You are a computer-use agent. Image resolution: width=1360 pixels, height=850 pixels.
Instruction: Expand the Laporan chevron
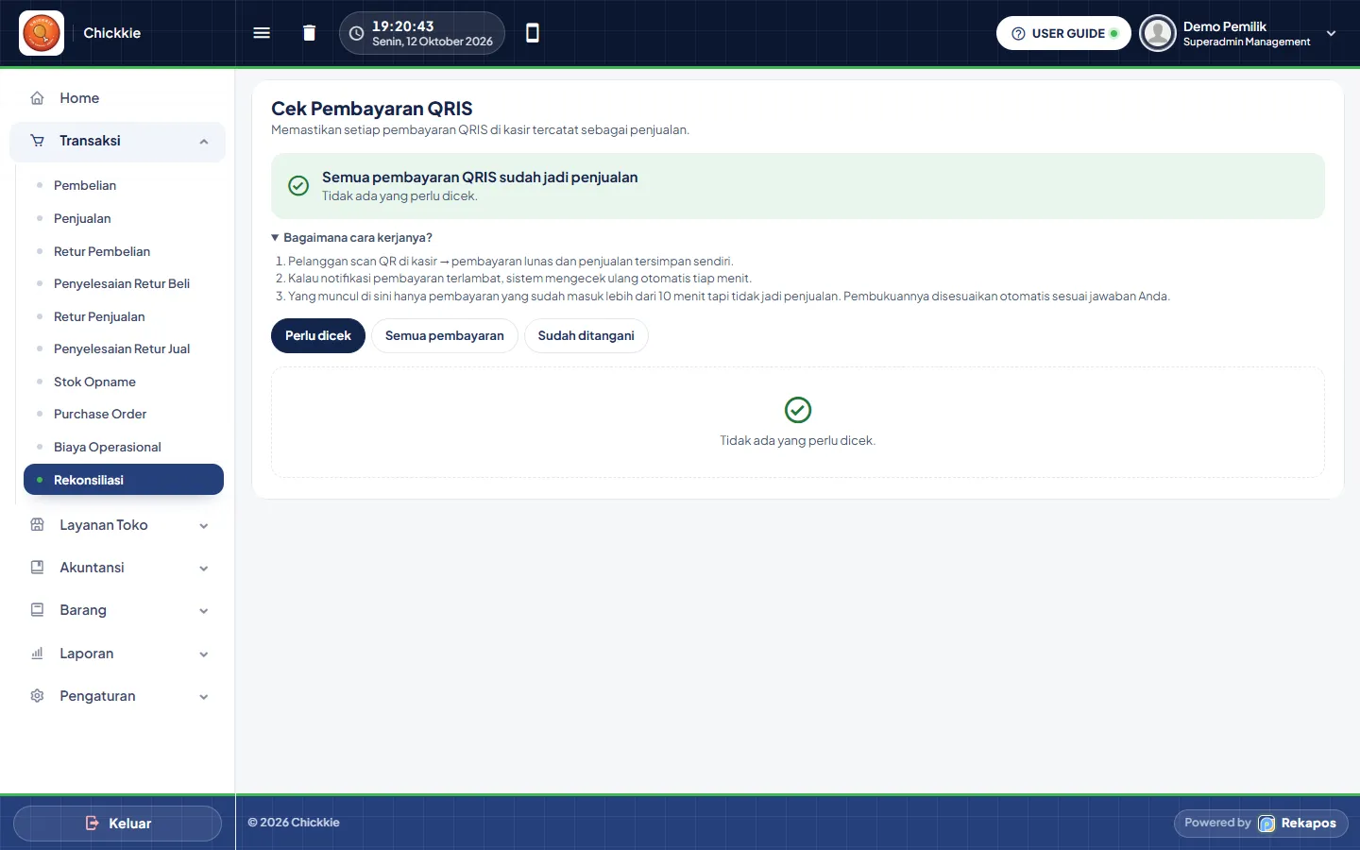click(204, 654)
